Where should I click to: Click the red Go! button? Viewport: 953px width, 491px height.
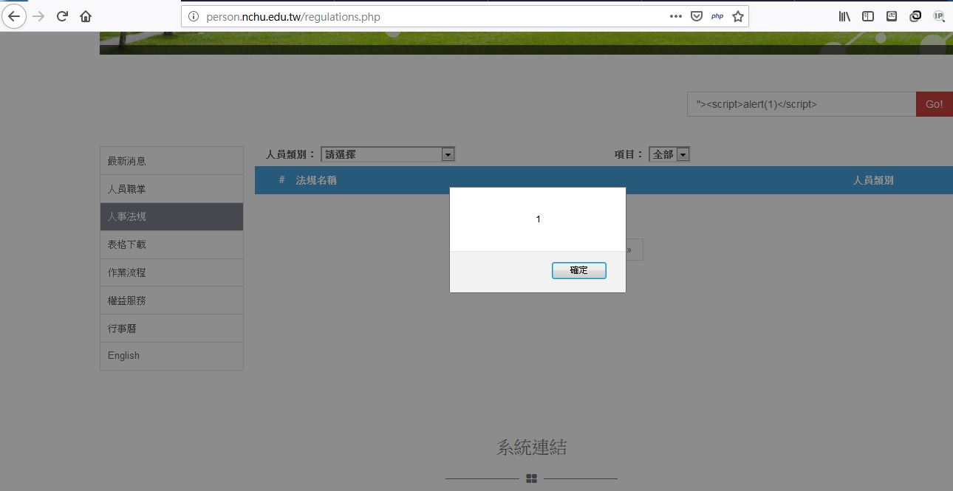click(x=935, y=104)
